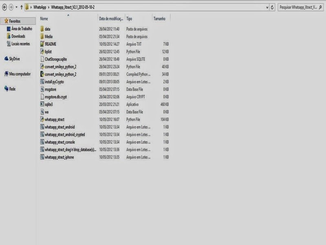
Task: Open Locais recentes in sidebar
Action: coord(21,44)
